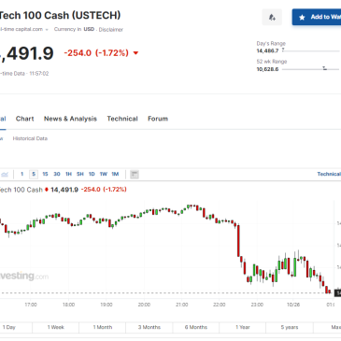341x341 pixels.
Task: Click the calendar date range icon
Action: pos(135,175)
